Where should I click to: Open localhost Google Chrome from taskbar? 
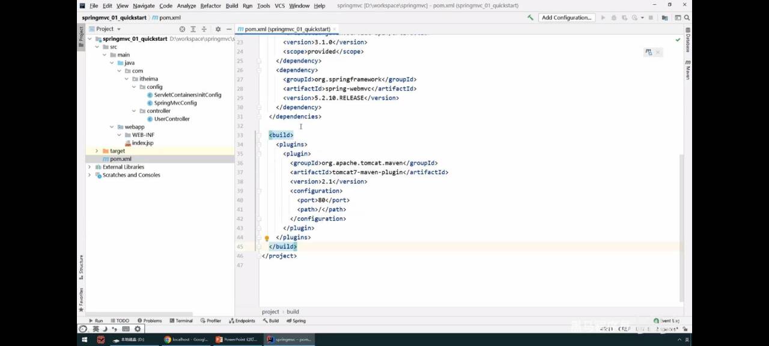click(185, 339)
